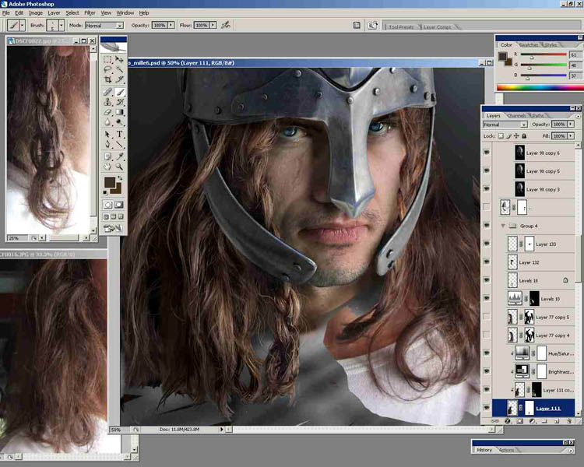Show Layer 77 copy 5

(487, 317)
